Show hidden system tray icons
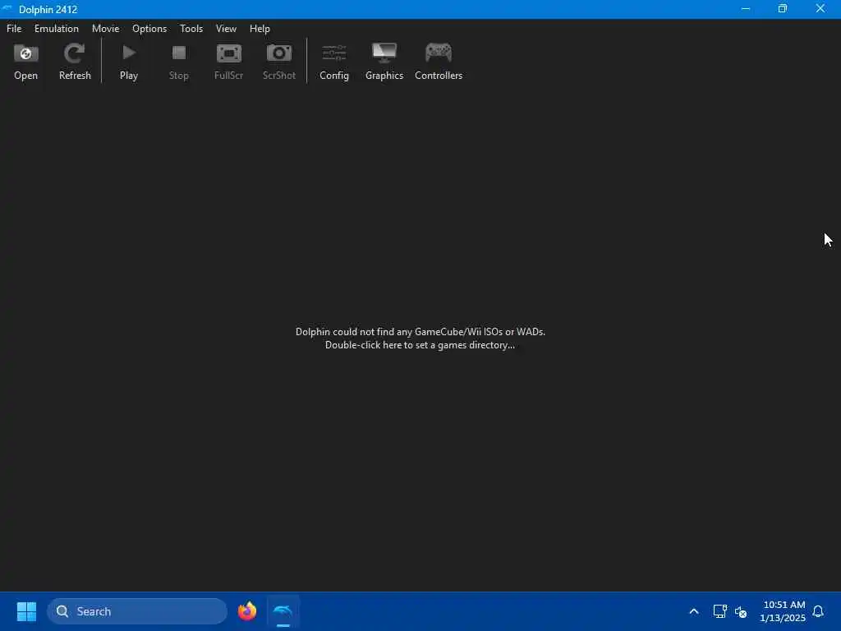The image size is (841, 631). (693, 611)
